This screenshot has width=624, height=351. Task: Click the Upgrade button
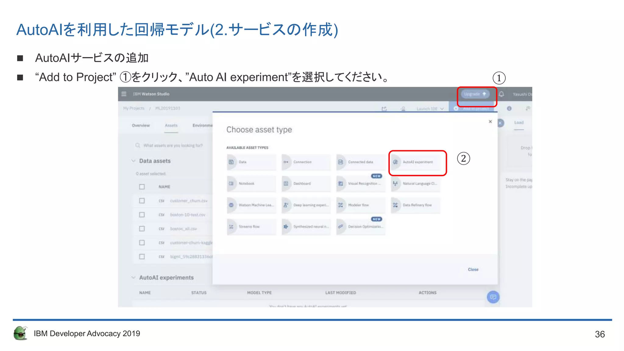pyautogui.click(x=475, y=94)
